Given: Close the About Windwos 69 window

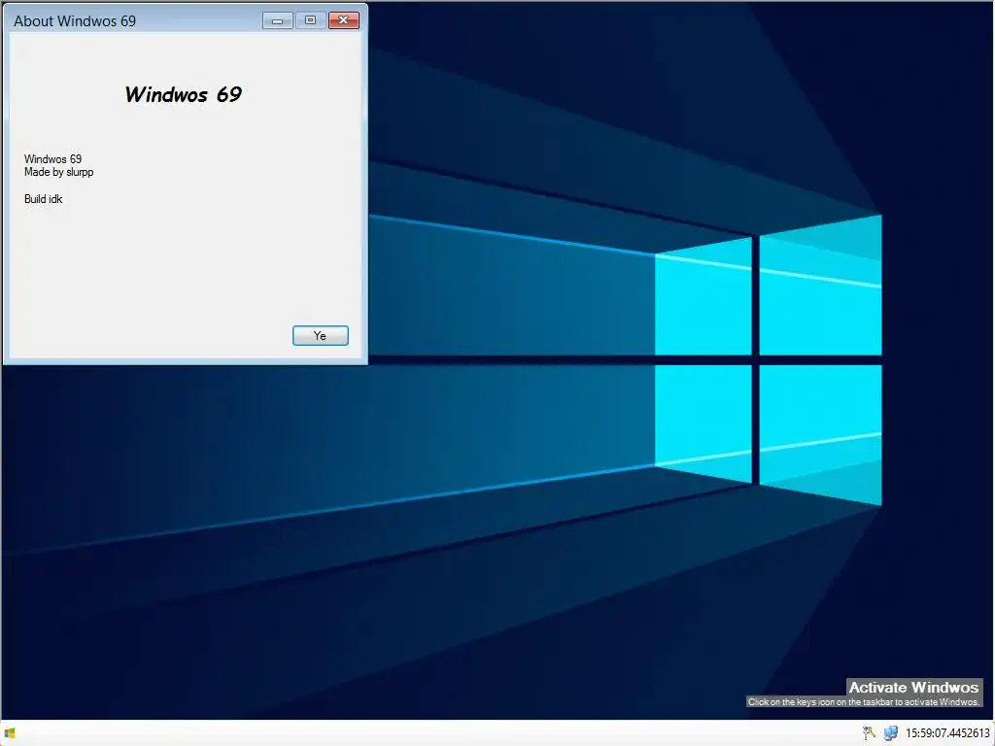Looking at the screenshot, I should coord(344,21).
